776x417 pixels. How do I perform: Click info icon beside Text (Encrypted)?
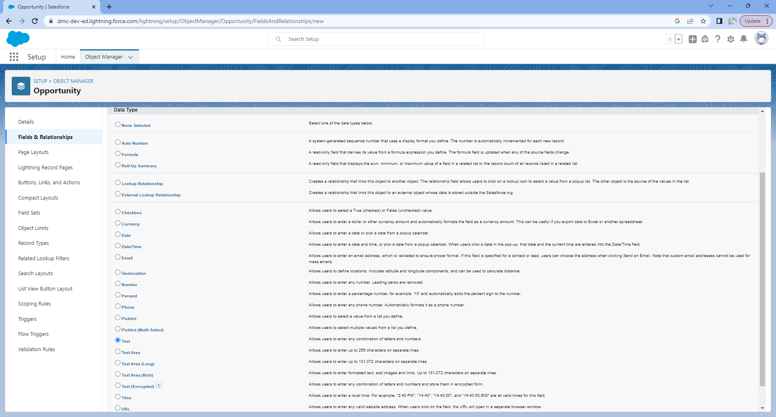[x=159, y=385]
